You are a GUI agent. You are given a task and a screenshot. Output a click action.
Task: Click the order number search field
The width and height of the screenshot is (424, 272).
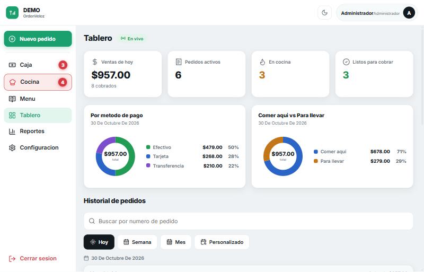pos(249,221)
